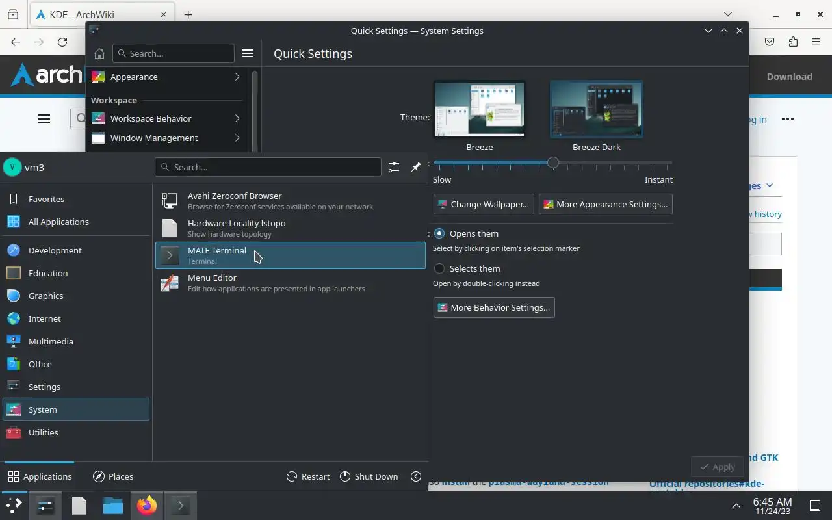Click Firefox back navigation arrow
This screenshot has width=832, height=520.
click(16, 42)
